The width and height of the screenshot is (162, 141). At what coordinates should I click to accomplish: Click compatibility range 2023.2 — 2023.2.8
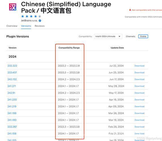pos(69,66)
